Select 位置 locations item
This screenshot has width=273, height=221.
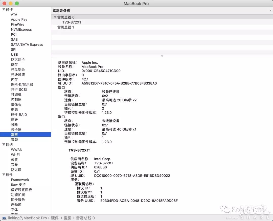pyautogui.click(x=14, y=160)
